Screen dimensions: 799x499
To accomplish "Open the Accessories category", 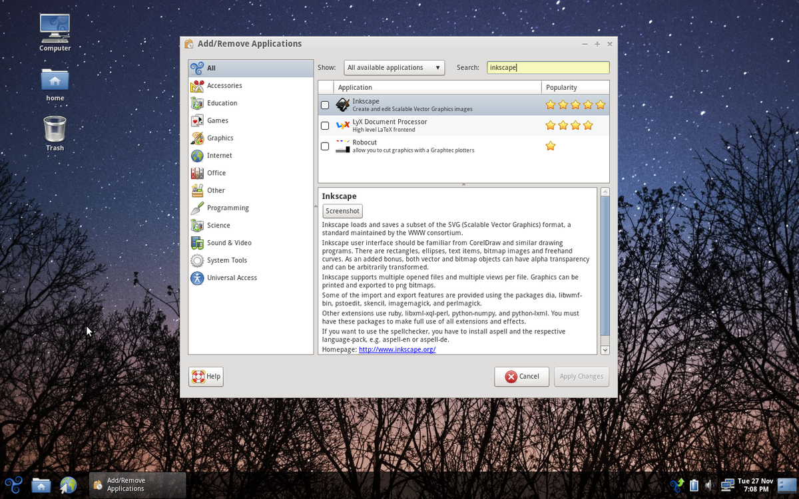I will 250,86.
